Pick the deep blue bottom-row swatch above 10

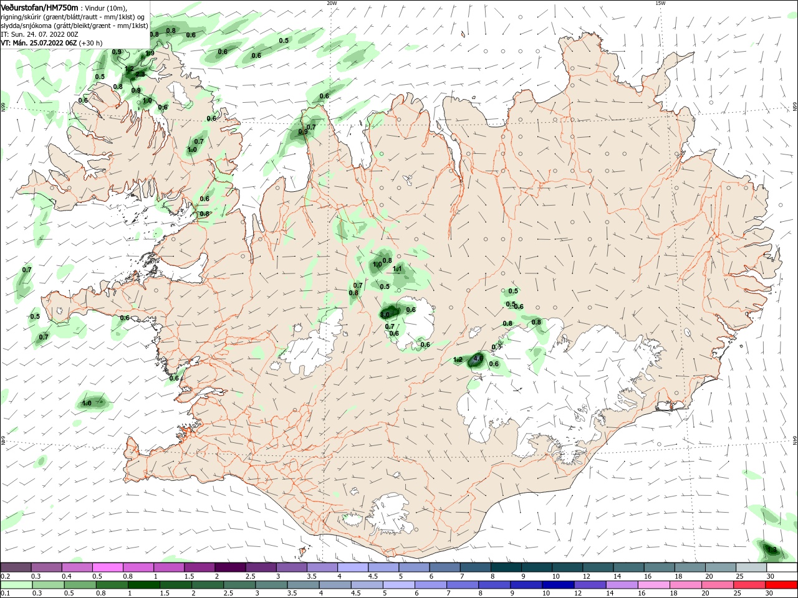click(559, 584)
